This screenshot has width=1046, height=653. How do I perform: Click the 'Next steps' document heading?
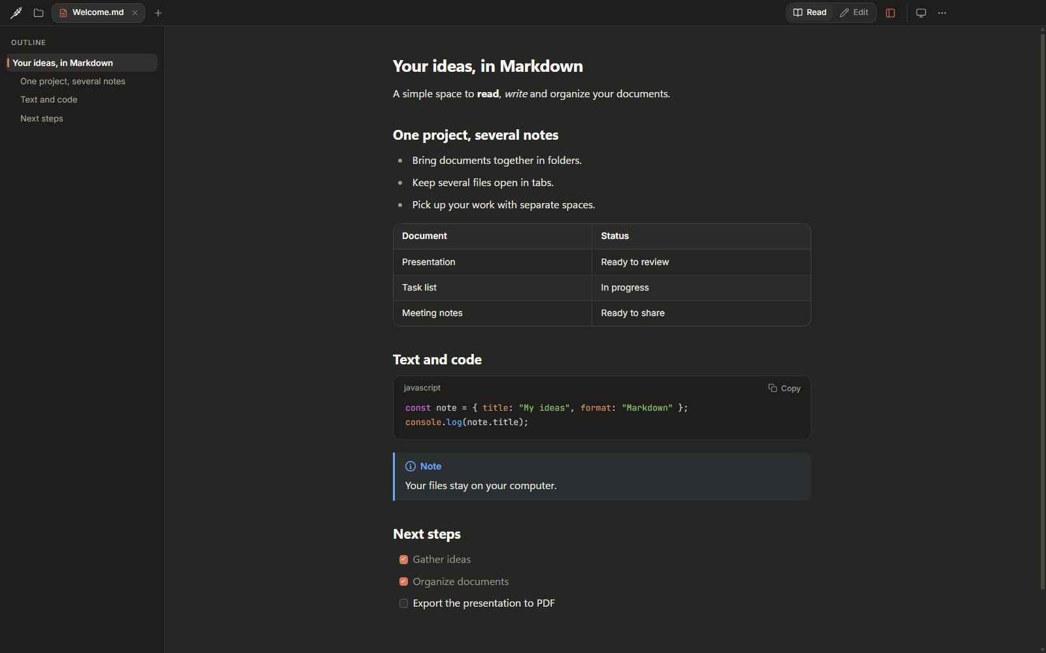pyautogui.click(x=427, y=534)
